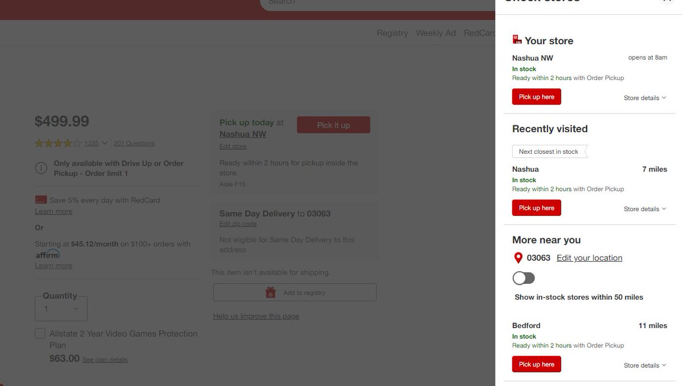
Task: Expand Store details for Nashua store
Action: point(645,209)
